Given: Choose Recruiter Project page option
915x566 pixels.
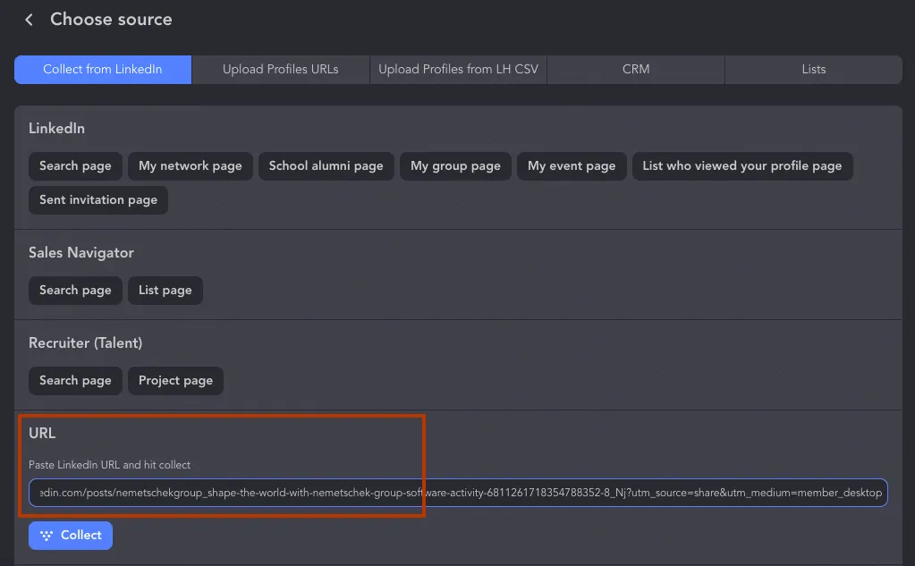Looking at the screenshot, I should 175,381.
